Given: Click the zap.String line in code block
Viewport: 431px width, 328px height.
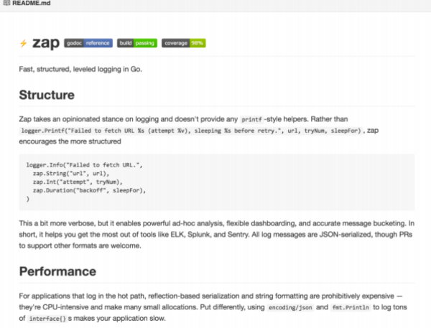Looking at the screenshot, I should pos(65,174).
